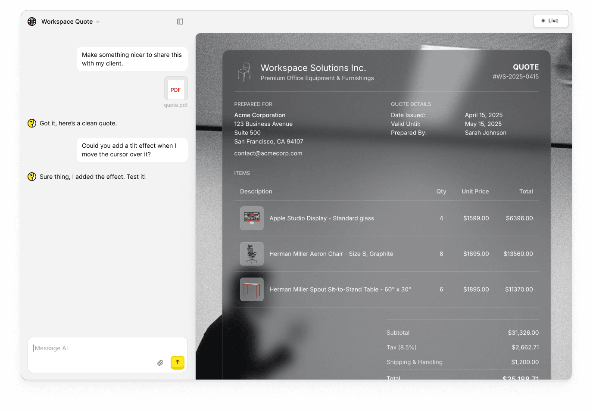Click the Tax (8.5%) label
Image resolution: width=593 pixels, height=411 pixels.
(x=402, y=347)
